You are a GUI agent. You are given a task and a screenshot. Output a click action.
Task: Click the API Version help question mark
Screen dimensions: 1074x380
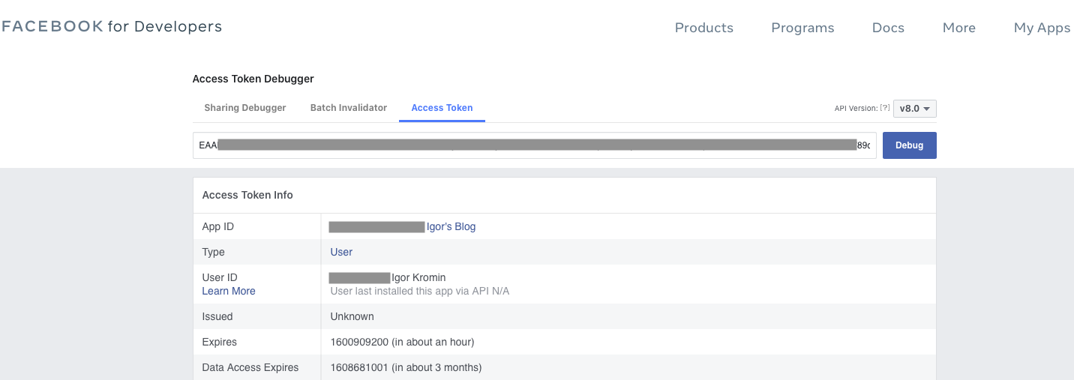885,108
